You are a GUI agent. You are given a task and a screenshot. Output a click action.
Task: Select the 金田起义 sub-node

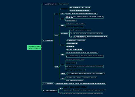[x=62, y=14]
